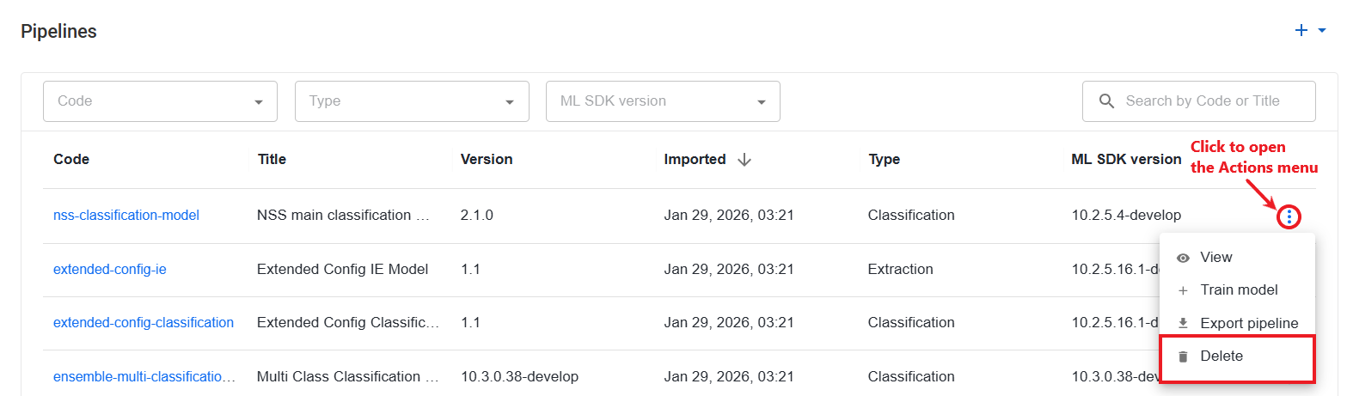Image resolution: width=1347 pixels, height=396 pixels.
Task: Expand the Type filter dropdown
Action: 412,101
